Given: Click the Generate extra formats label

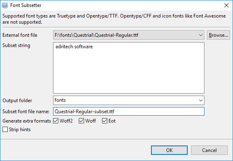Looking at the screenshot, I should pyautogui.click(x=27, y=121).
